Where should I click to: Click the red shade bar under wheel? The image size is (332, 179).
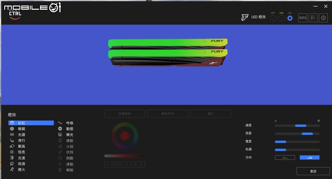point(124,156)
